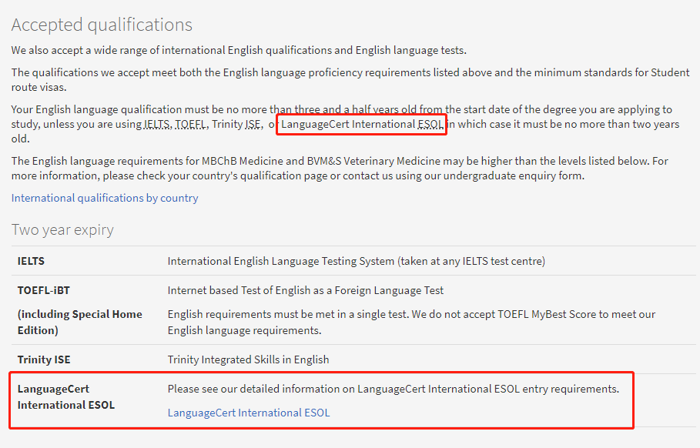Select the Trinity Integrated Skills in English description
The image size is (700, 448).
click(x=248, y=359)
